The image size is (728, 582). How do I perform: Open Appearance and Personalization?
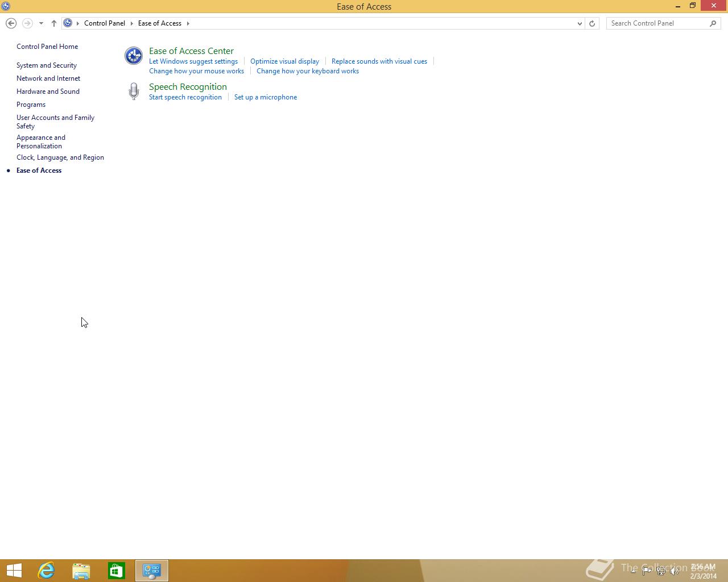[x=41, y=142]
